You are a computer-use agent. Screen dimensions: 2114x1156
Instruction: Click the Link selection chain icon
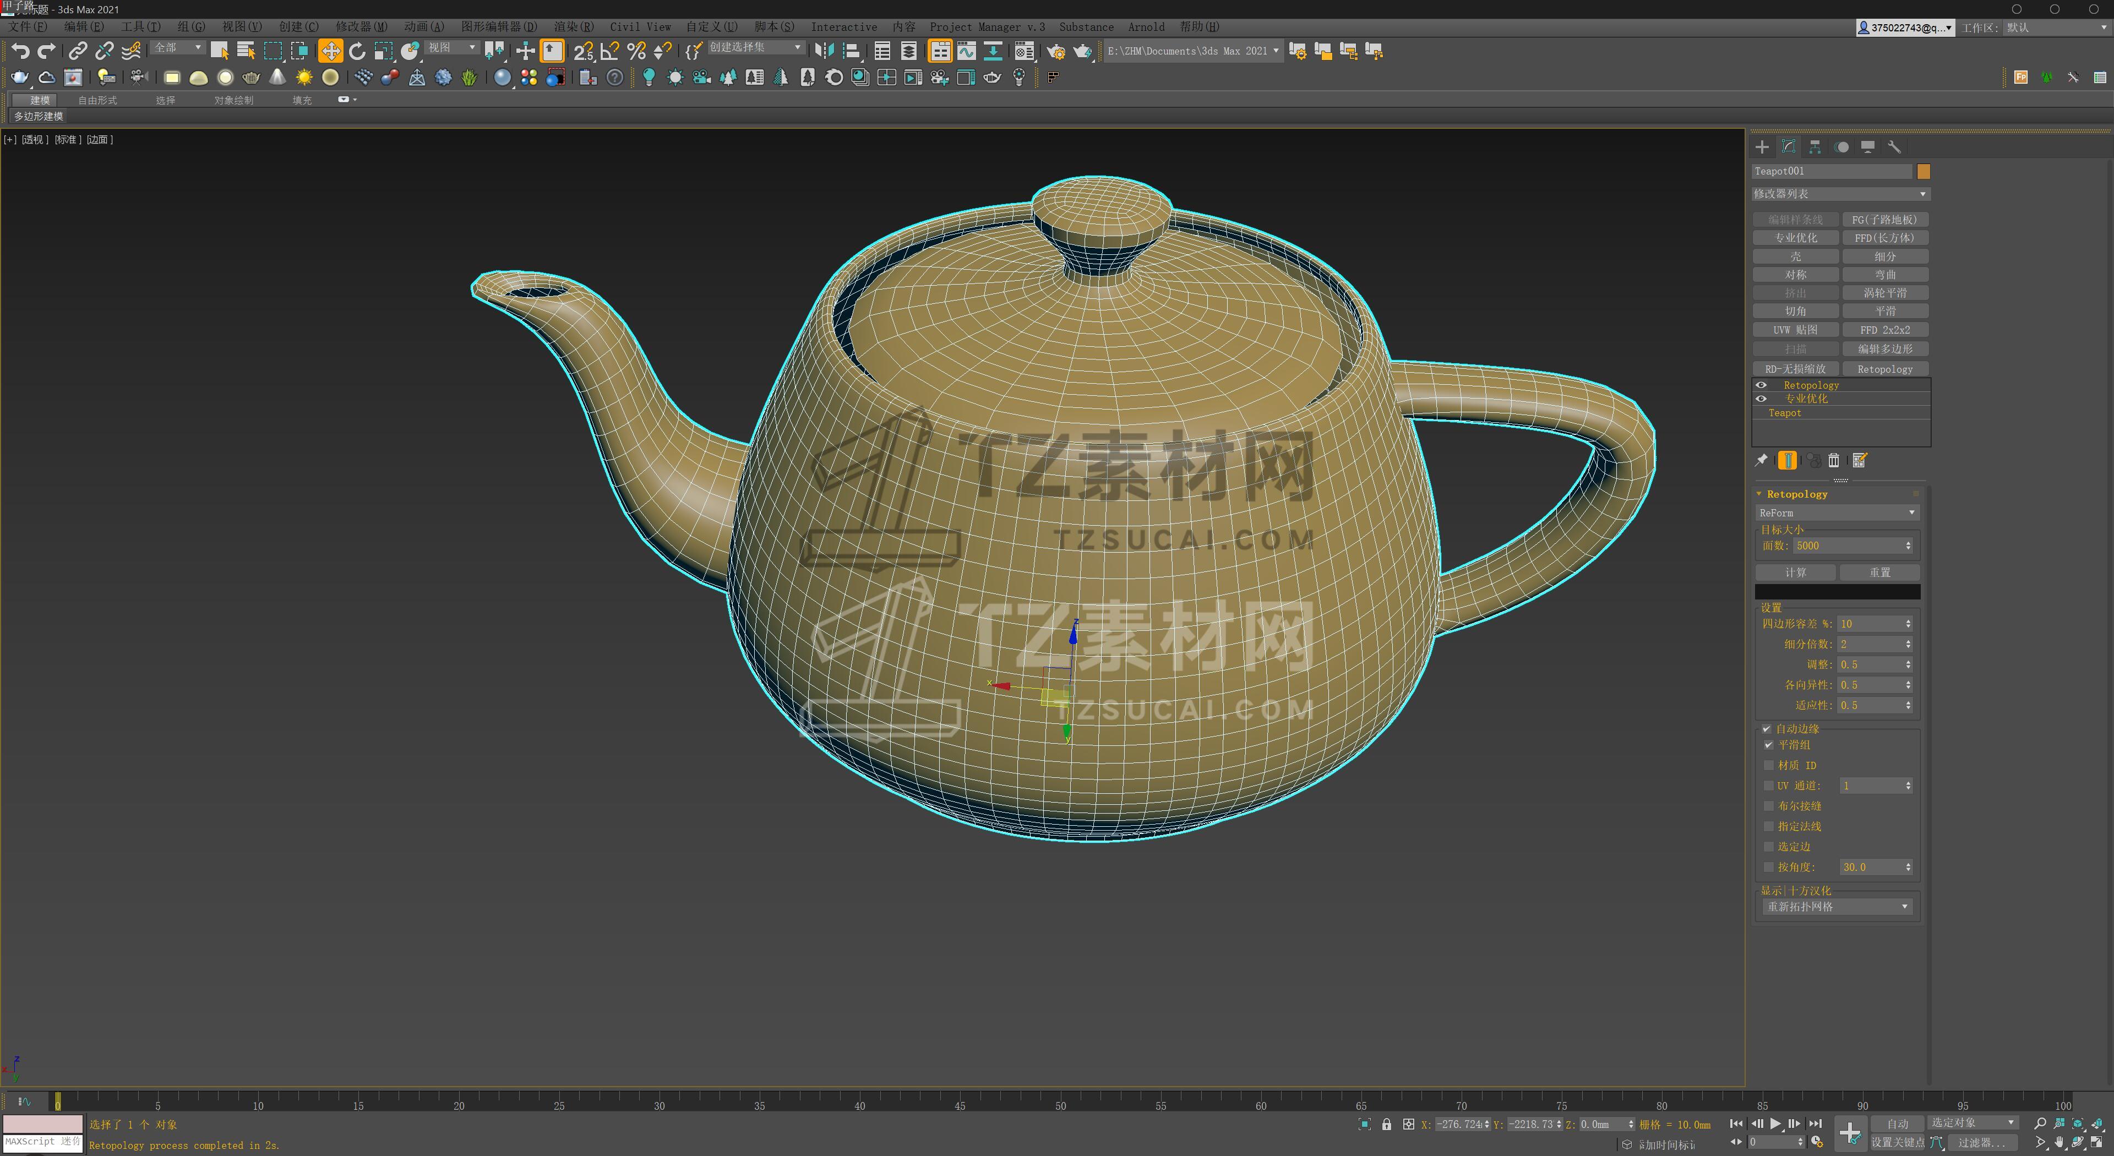[77, 52]
